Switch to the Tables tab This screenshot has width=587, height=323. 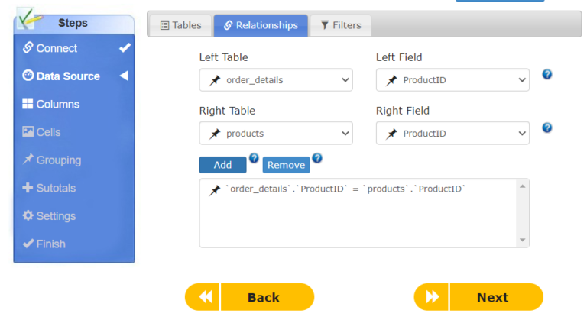click(181, 25)
